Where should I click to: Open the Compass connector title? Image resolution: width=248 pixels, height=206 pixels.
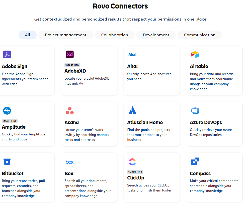tap(200, 173)
